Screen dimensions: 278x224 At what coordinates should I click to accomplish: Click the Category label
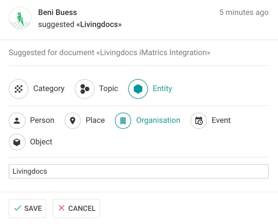[49, 89]
